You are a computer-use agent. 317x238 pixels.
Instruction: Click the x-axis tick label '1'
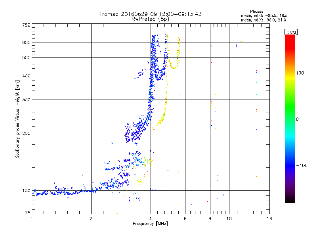(x=32, y=219)
